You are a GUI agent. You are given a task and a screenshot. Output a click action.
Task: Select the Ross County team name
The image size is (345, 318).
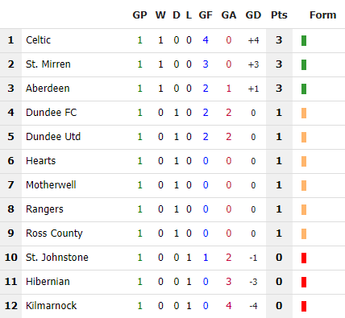click(54, 233)
